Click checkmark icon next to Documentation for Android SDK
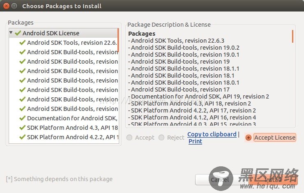Screen dimensions: 304x193 (x=22, y=118)
